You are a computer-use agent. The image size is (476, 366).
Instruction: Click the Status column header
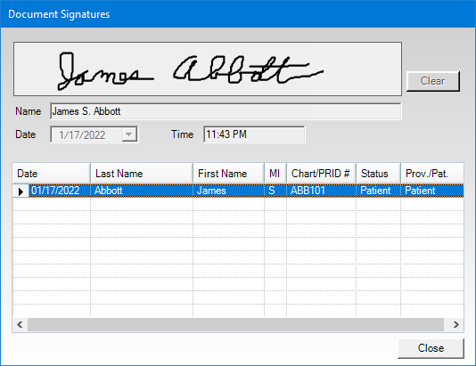[x=378, y=174]
